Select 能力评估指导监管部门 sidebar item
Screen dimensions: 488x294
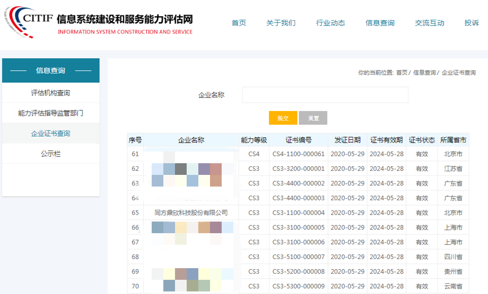[x=51, y=114]
